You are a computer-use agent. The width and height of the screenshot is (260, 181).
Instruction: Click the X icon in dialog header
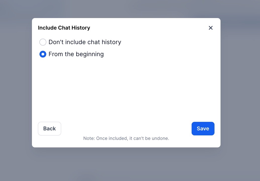point(211,28)
